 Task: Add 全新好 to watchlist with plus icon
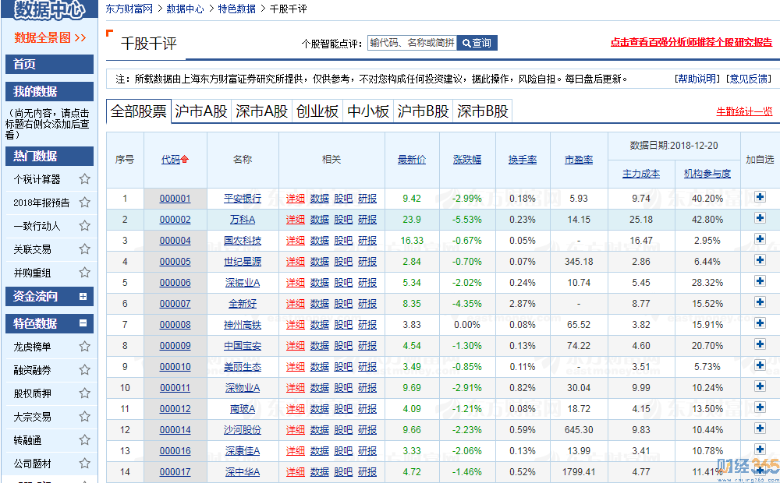pyautogui.click(x=760, y=302)
